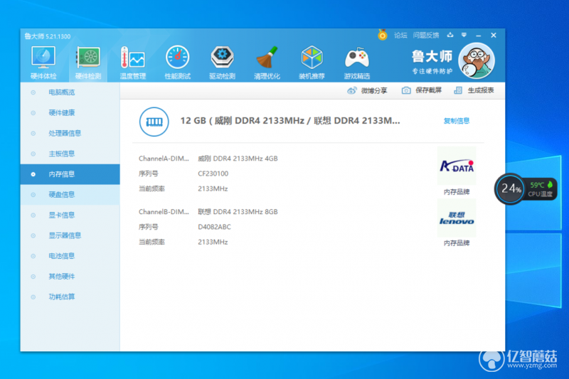Screen dimensions: 569x379
Task: Open 装机推荐 cube icon
Action: point(312,63)
